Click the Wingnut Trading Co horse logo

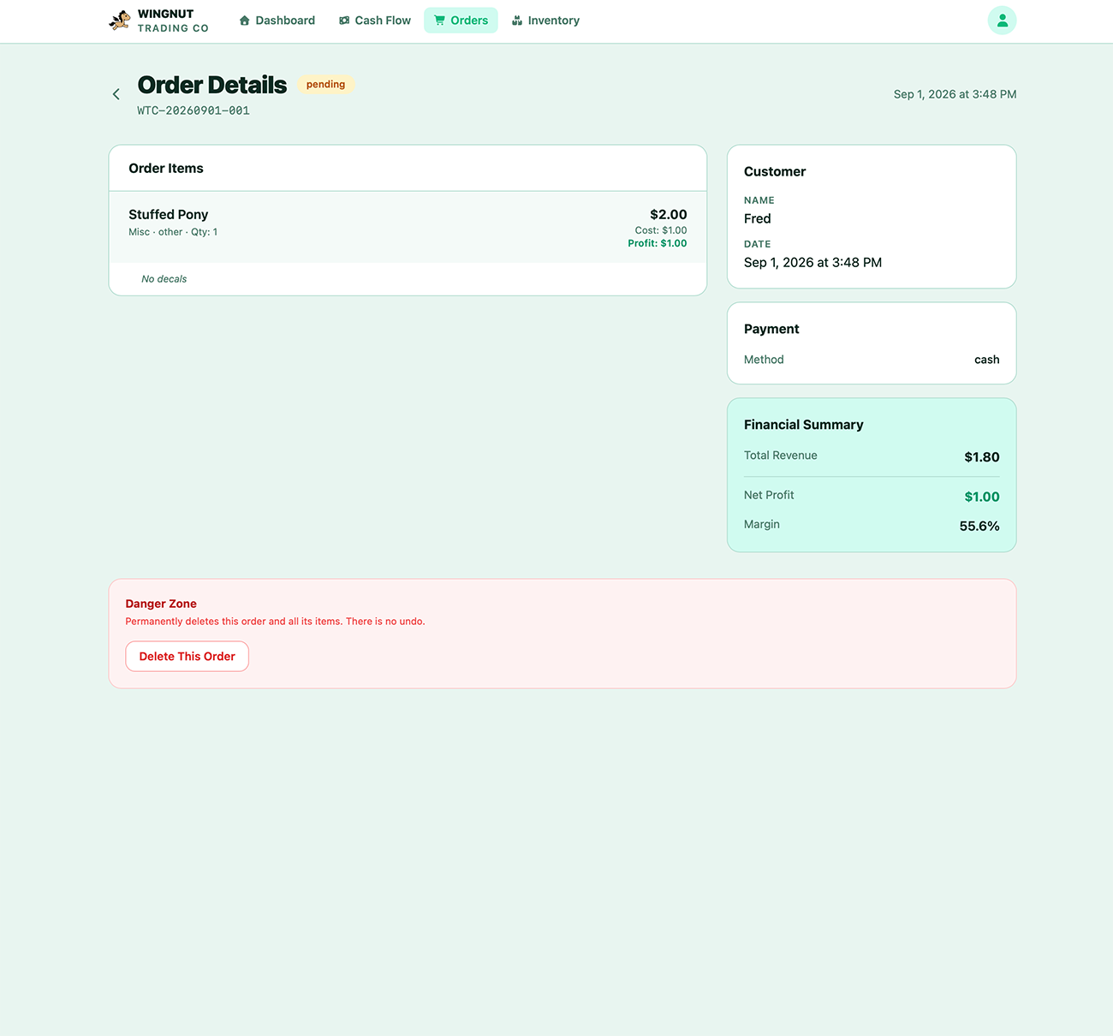(120, 20)
